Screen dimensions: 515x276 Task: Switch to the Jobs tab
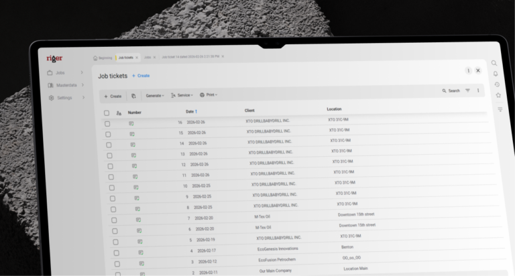[148, 58]
